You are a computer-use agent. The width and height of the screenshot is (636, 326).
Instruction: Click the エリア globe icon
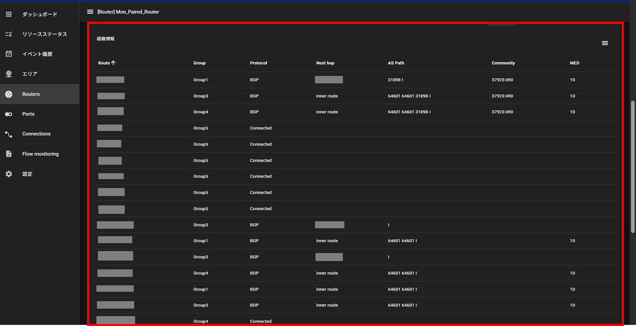8,73
